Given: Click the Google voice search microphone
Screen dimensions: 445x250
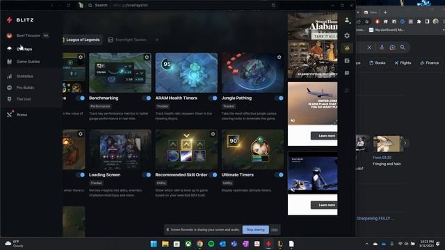Looking at the screenshot, I should coord(382,48).
